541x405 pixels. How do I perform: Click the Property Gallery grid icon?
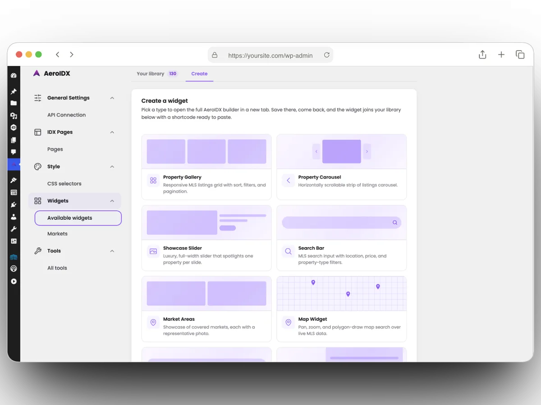153,180
